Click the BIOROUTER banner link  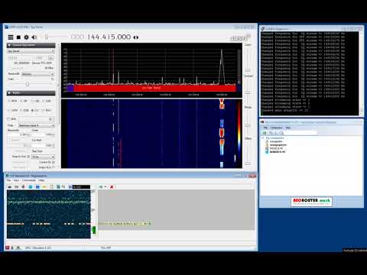click(311, 202)
